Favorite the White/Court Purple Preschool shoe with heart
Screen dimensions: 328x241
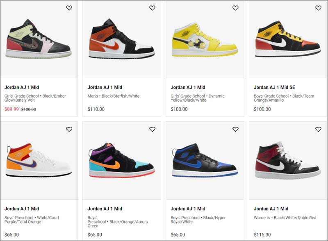point(69,129)
